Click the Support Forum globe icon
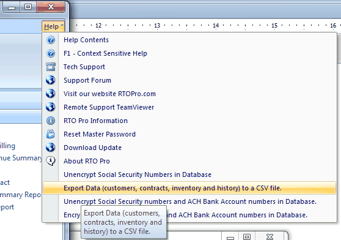Image resolution: width=341 pixels, height=240 pixels. coord(51,80)
